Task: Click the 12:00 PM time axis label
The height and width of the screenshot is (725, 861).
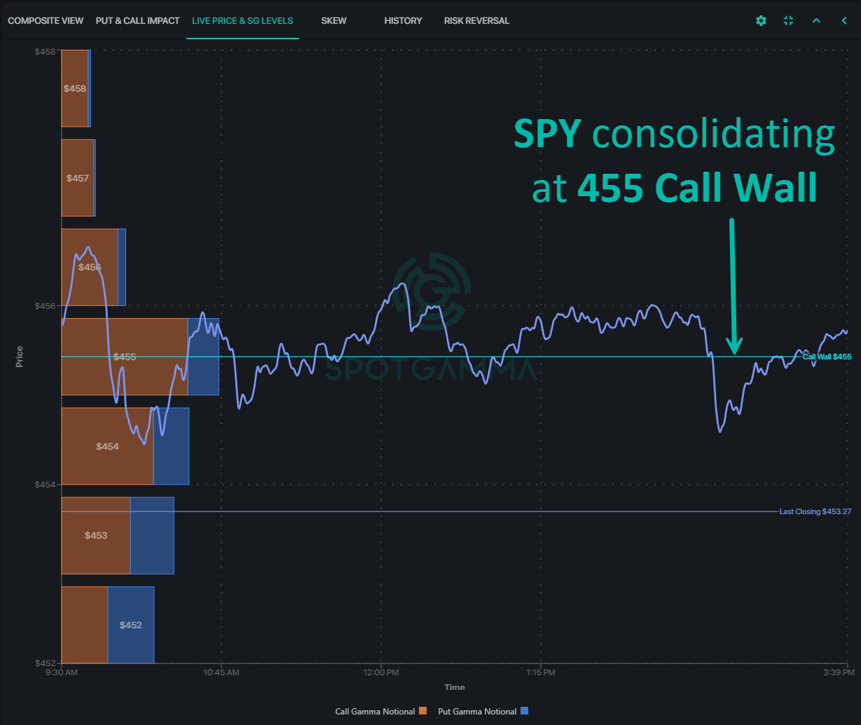Action: (380, 672)
